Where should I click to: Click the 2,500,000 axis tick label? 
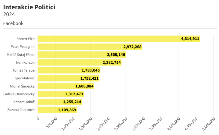(x=120, y=124)
